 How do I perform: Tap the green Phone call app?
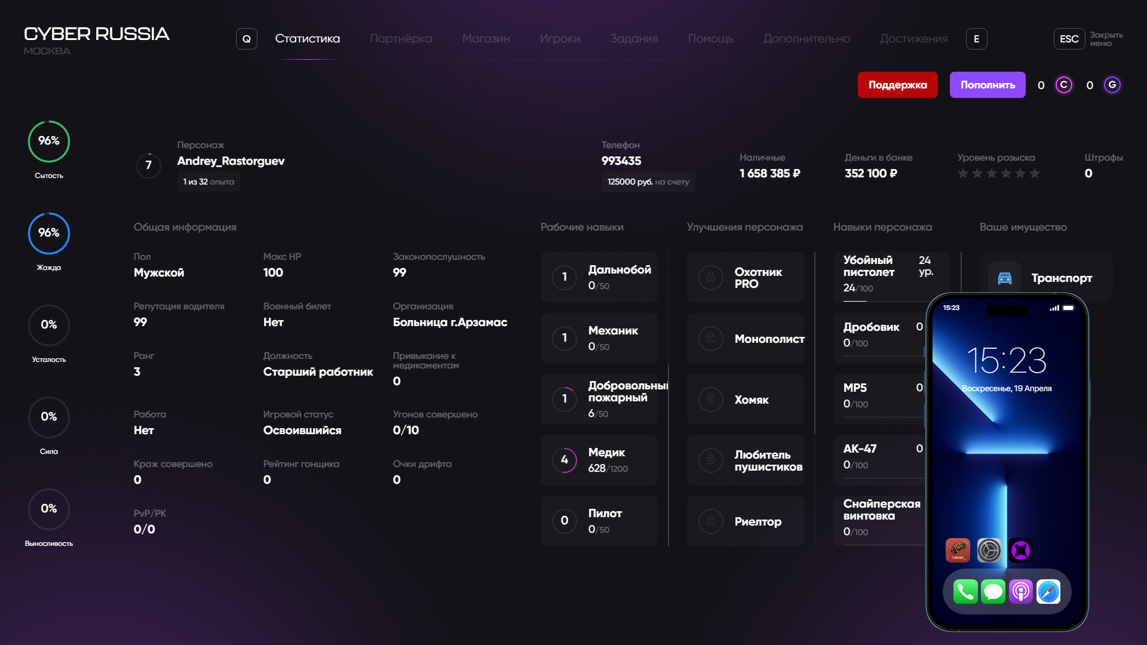click(x=965, y=592)
